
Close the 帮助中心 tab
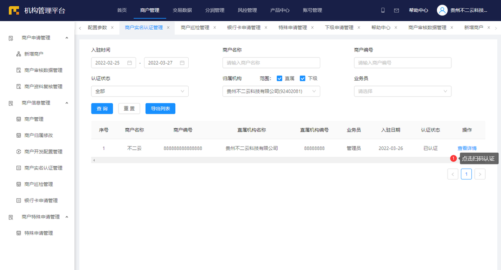[396, 28]
